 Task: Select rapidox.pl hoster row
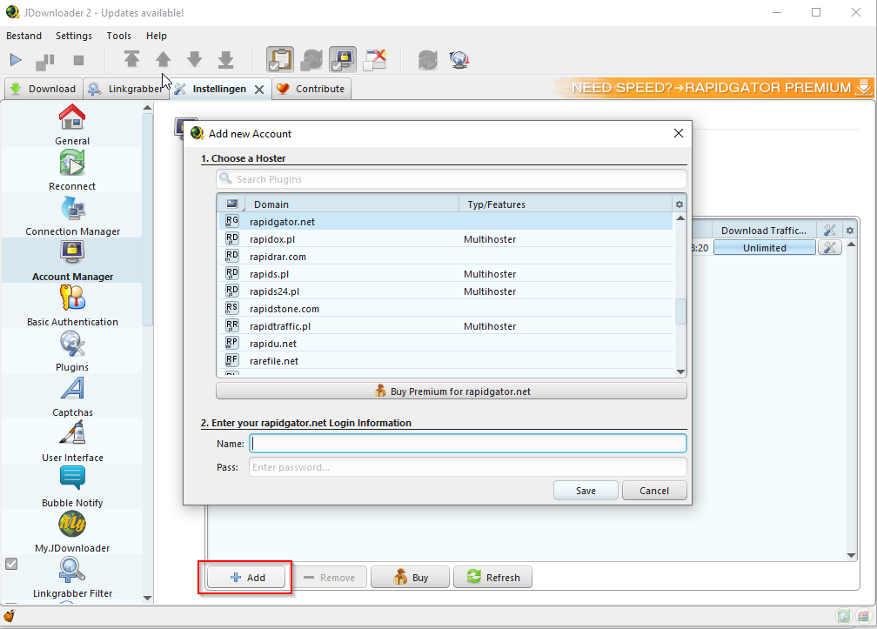point(445,239)
